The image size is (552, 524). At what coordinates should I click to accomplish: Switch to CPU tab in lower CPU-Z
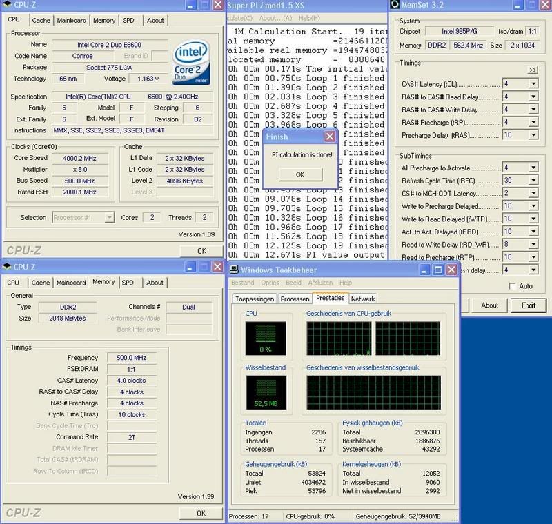coord(13,283)
